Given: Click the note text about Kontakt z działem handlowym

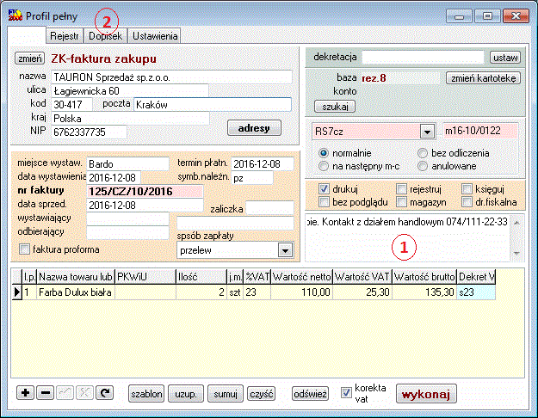Looking at the screenshot, I should [x=406, y=222].
